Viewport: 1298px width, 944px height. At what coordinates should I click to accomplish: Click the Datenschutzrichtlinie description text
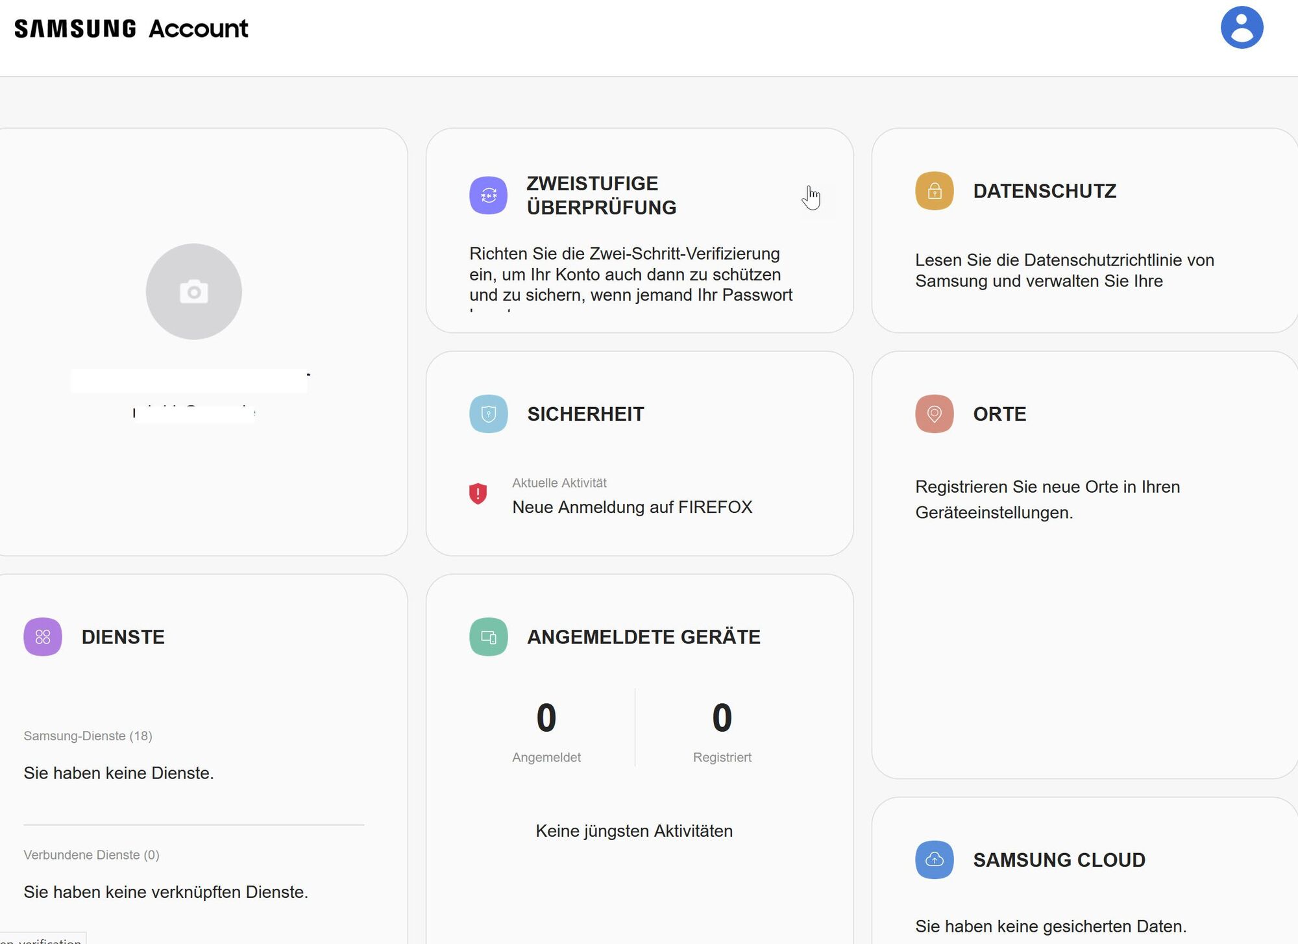[x=1064, y=270]
